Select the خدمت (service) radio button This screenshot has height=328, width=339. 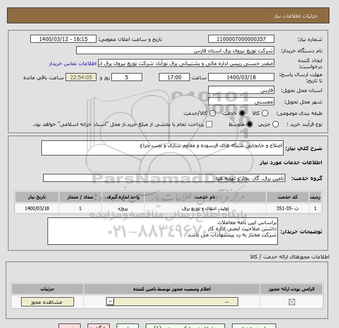(242, 113)
